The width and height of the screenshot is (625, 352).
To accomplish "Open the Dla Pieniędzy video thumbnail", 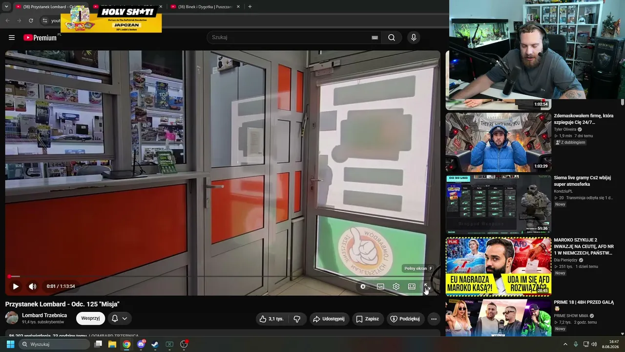I will click(499, 266).
